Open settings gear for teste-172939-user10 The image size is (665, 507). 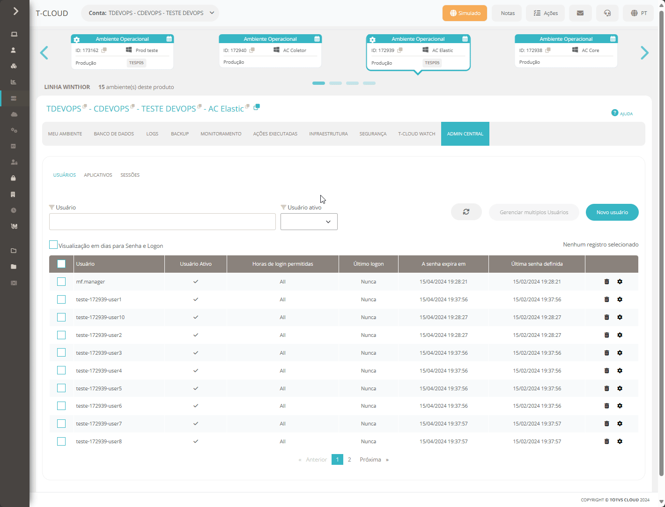620,317
